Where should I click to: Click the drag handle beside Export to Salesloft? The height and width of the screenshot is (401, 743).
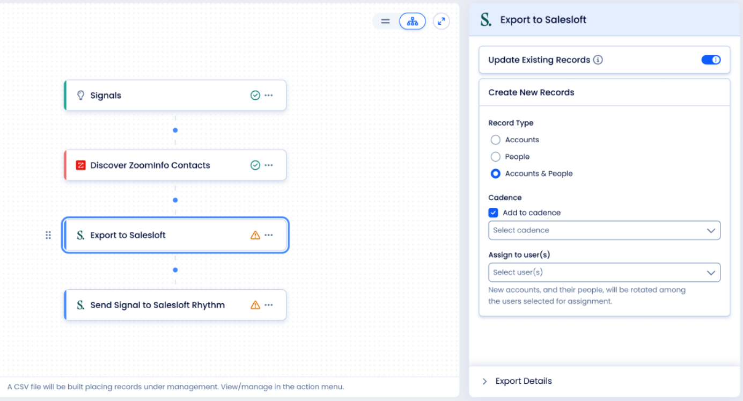(48, 235)
